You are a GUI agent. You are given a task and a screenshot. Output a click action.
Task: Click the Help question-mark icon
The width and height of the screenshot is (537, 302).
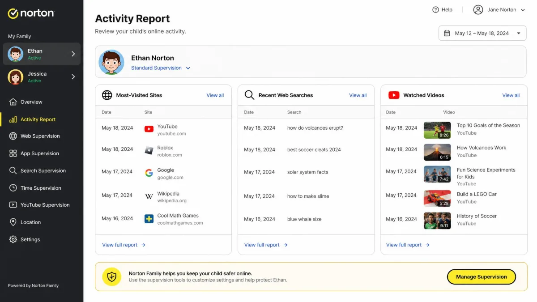click(x=435, y=9)
